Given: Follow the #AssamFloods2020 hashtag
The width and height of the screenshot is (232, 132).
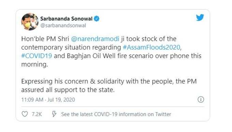Looking at the screenshot, I should coord(151,47).
